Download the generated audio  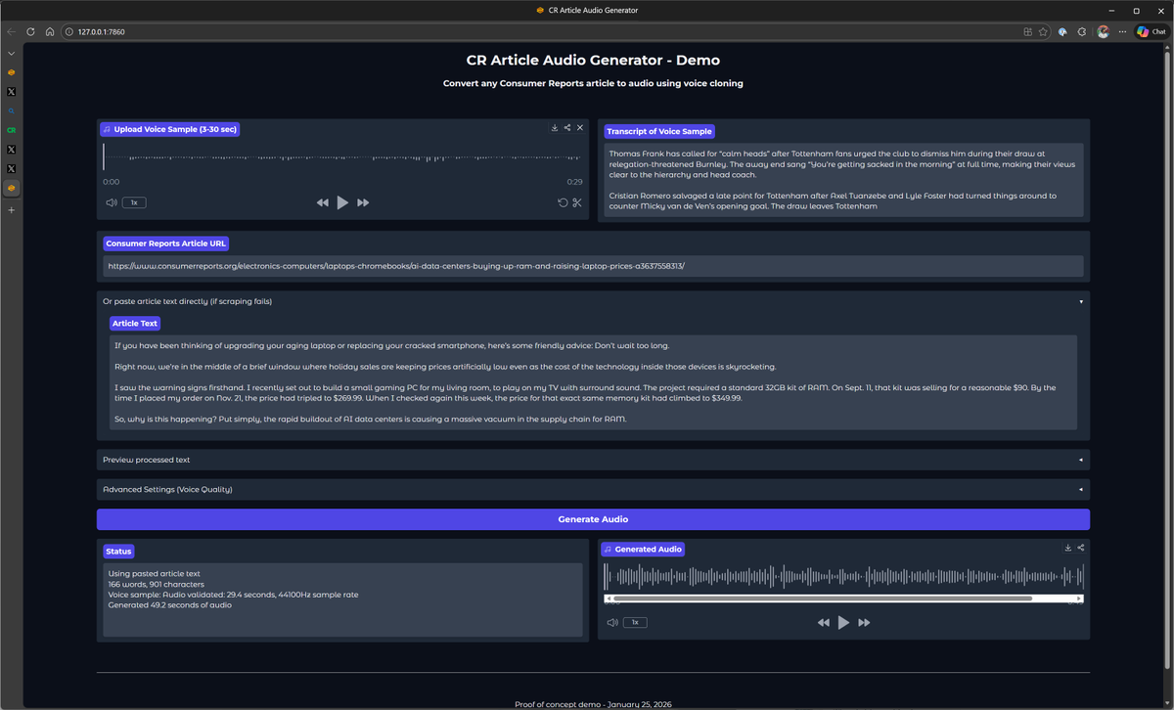(x=1068, y=548)
